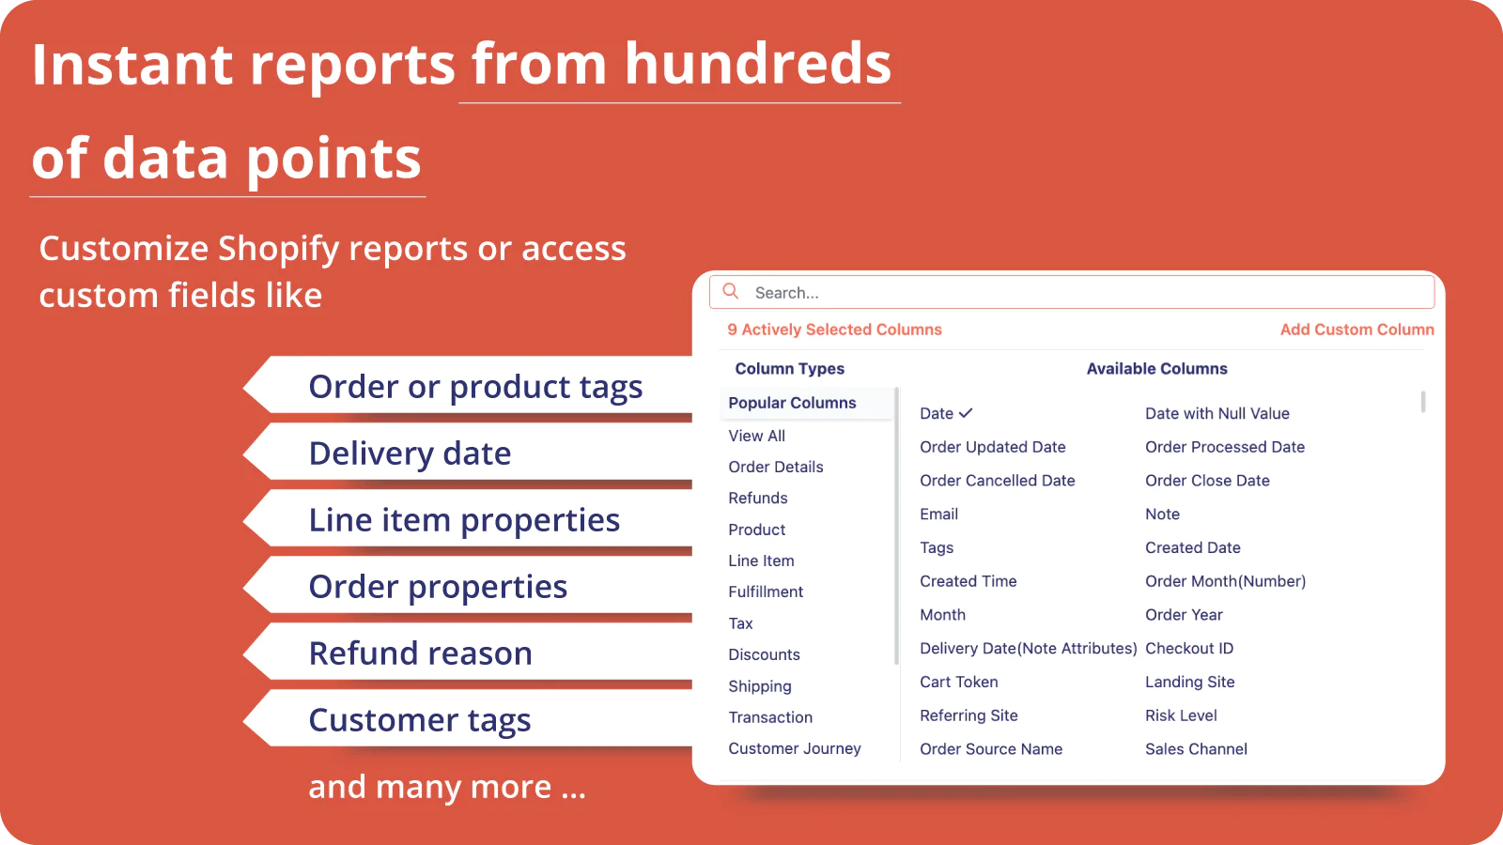1503x845 pixels.
Task: Add Created Time column
Action: click(968, 581)
